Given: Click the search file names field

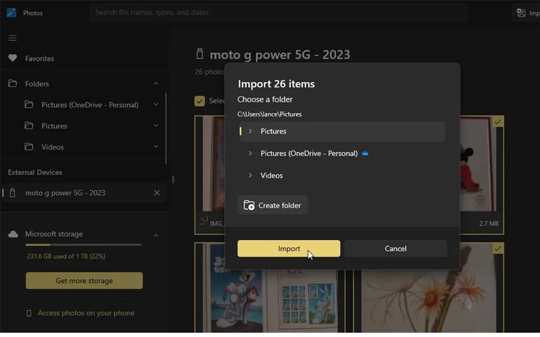Looking at the screenshot, I should pyautogui.click(x=278, y=12).
